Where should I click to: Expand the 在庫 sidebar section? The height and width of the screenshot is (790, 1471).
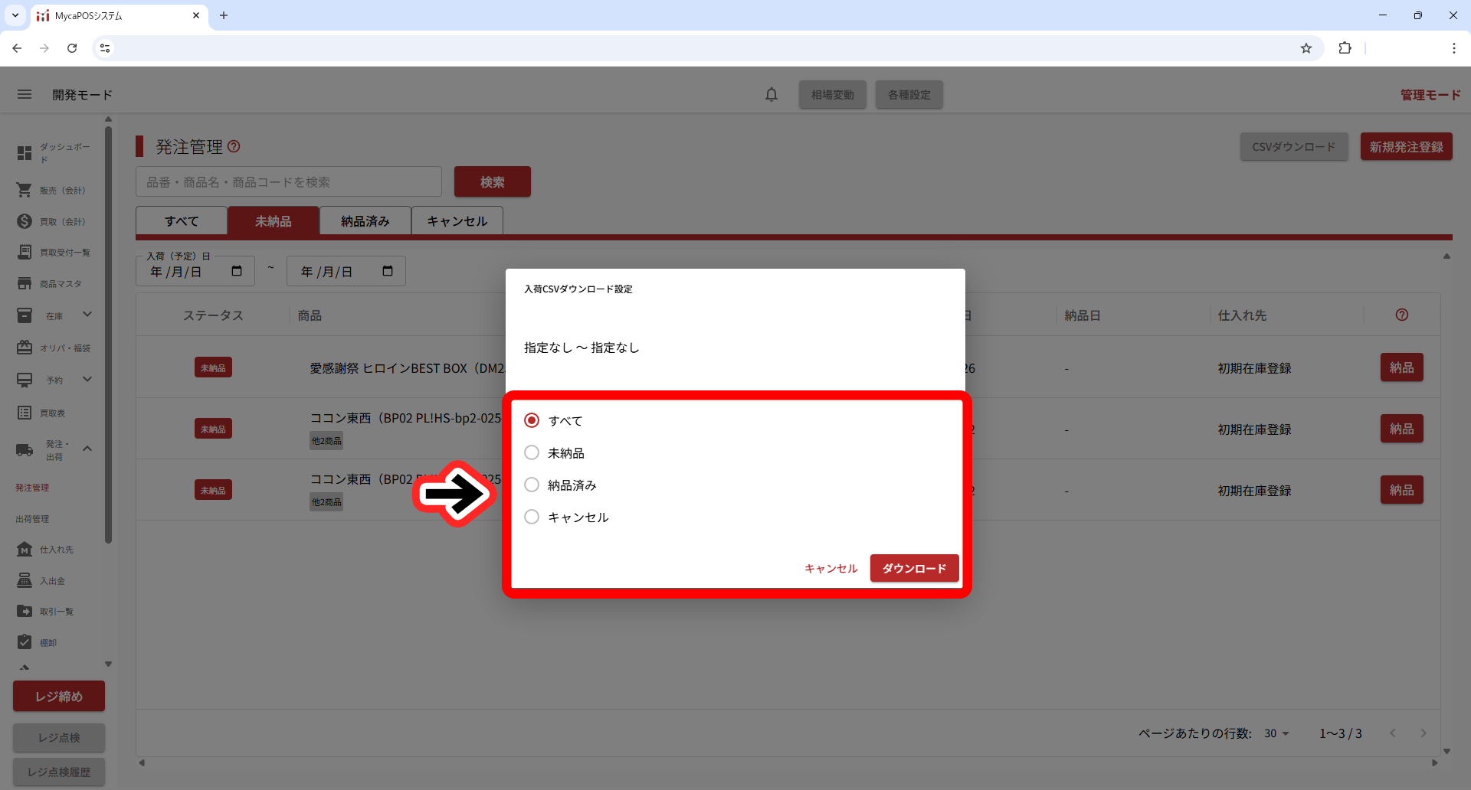point(87,315)
